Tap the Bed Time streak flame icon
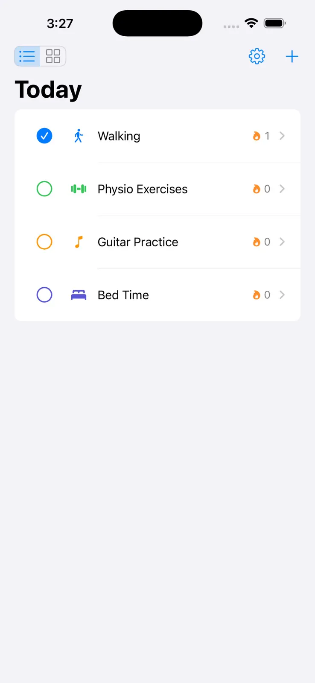 click(x=257, y=295)
